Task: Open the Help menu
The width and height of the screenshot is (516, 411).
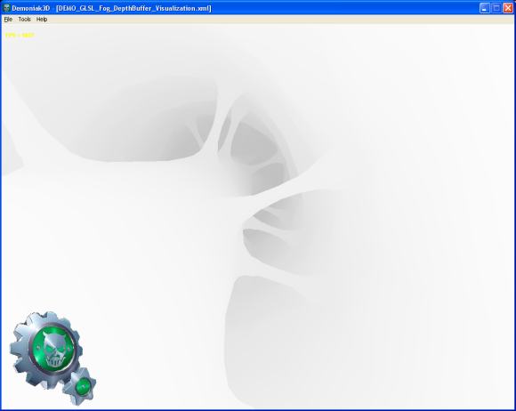Action: 42,20
